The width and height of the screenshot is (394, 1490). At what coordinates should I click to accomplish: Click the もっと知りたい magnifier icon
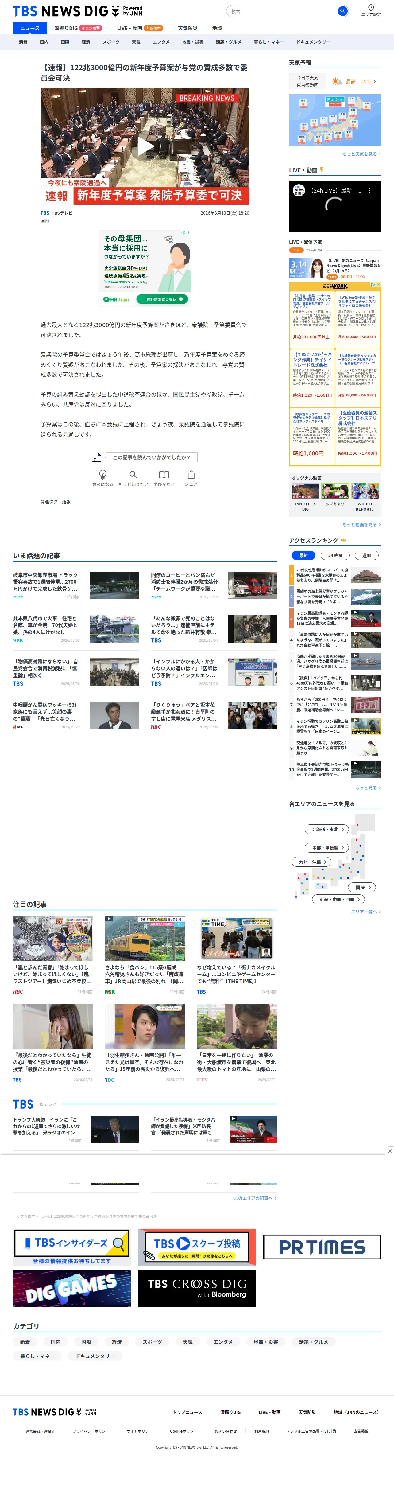pyautogui.click(x=133, y=474)
